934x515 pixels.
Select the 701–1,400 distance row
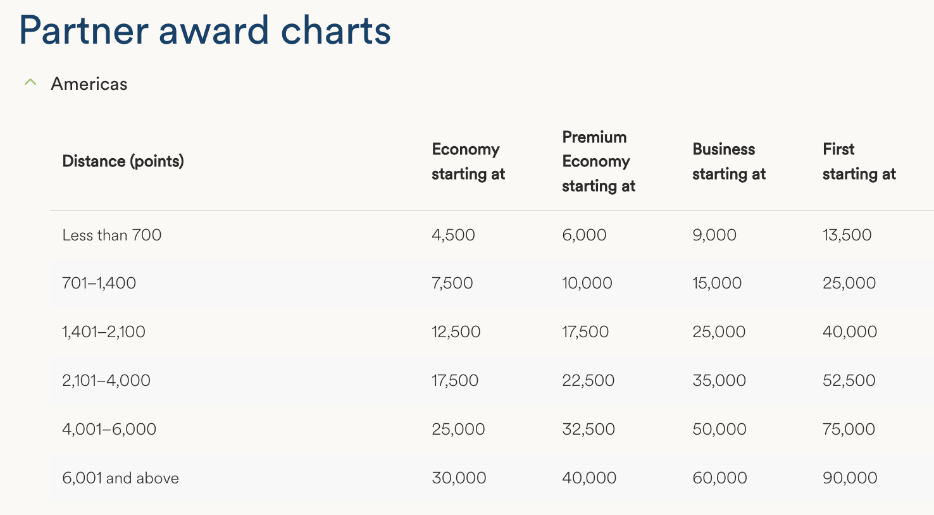99,283
